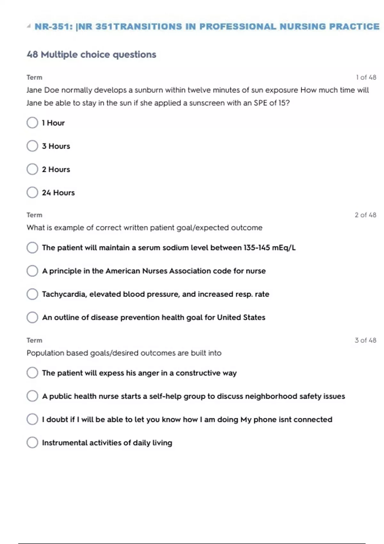The height and width of the screenshot is (544, 384).
Task: Select the disease prevention health goal option
Action: coord(32,317)
